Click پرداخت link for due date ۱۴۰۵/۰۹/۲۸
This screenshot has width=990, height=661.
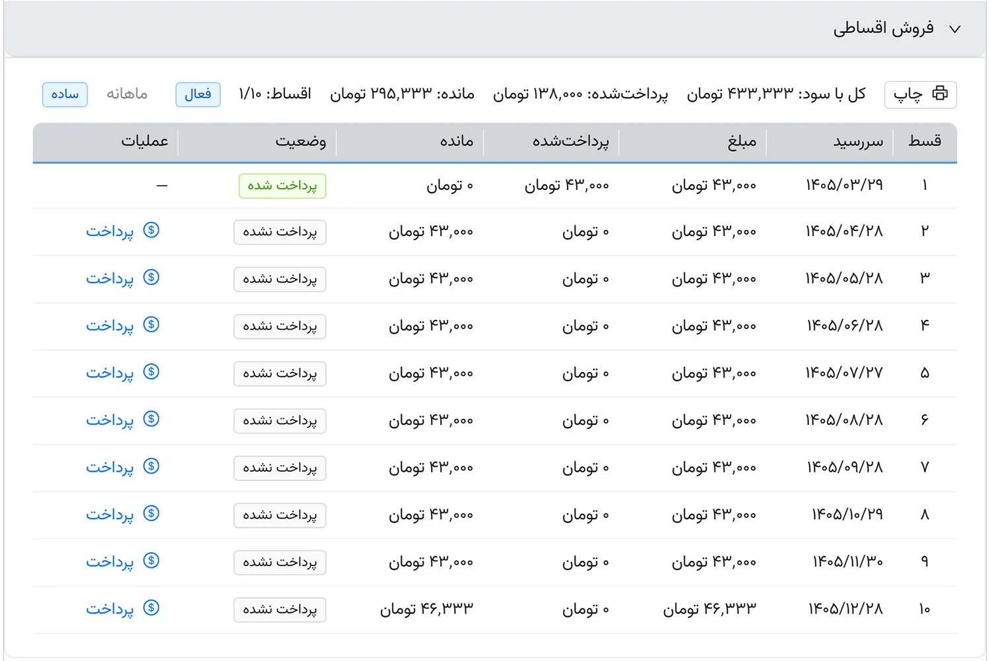[x=110, y=468]
